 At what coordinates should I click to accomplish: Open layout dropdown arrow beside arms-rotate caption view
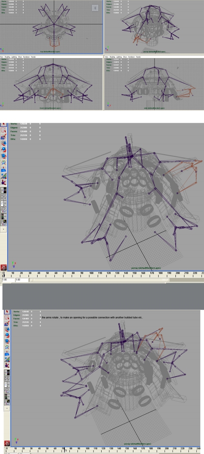coord(7,408)
